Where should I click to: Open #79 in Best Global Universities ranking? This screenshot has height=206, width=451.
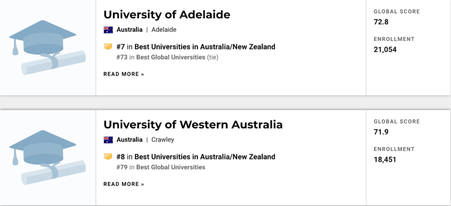(161, 167)
